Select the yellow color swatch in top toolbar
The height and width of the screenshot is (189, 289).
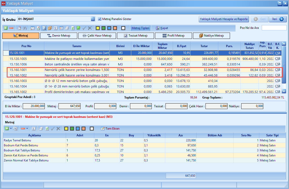click(x=98, y=28)
